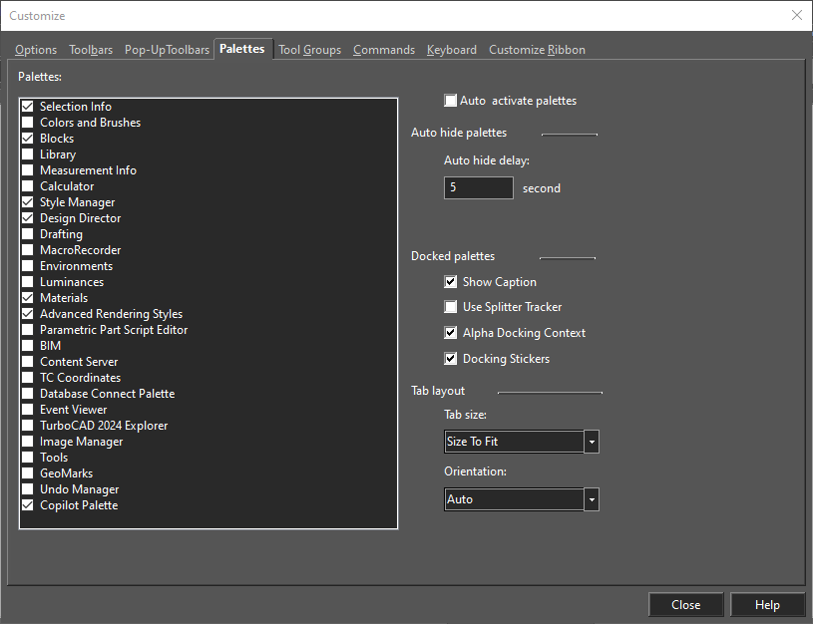This screenshot has width=813, height=624.
Task: Uncheck the Copilot Palette entry
Action: point(28,504)
